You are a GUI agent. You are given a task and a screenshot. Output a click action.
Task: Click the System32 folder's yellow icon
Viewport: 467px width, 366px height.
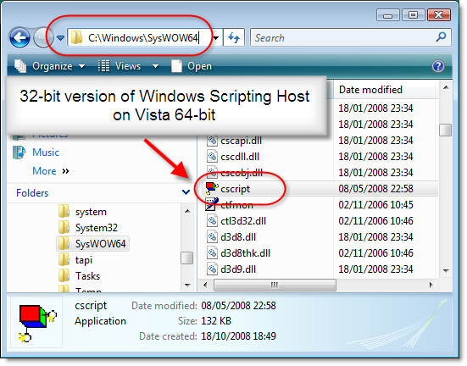pyautogui.click(x=64, y=227)
